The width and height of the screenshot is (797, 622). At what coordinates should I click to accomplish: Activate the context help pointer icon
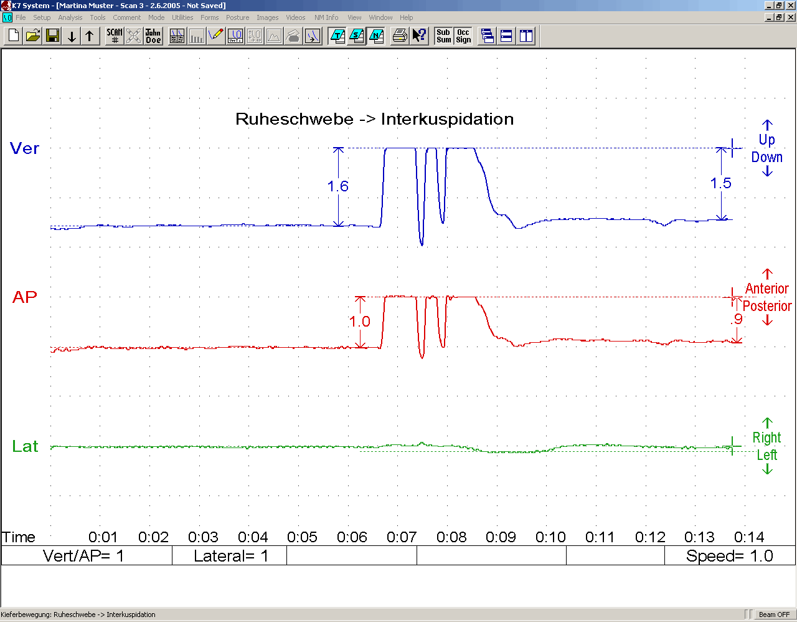tap(419, 36)
